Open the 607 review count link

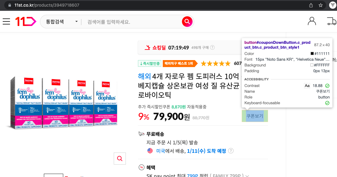pos(237,63)
